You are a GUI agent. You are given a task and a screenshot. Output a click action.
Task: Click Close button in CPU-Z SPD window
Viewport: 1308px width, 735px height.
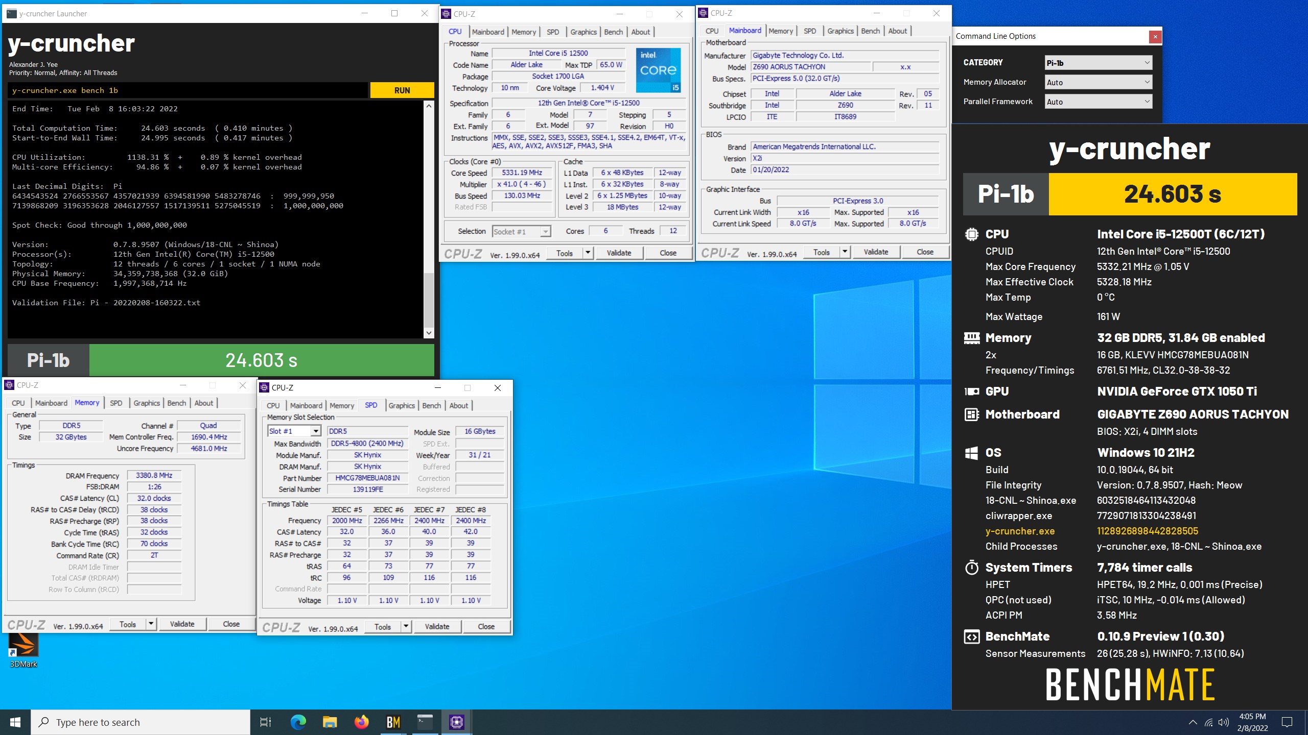tap(486, 626)
